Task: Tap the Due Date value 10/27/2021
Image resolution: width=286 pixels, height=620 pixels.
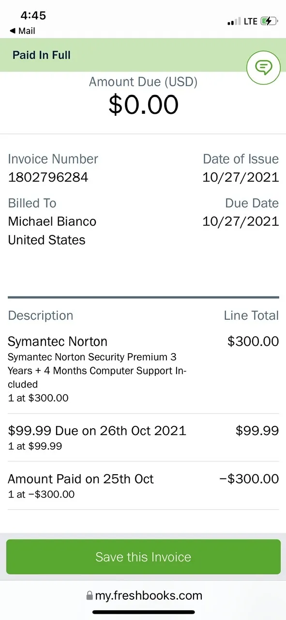Action: click(x=241, y=221)
